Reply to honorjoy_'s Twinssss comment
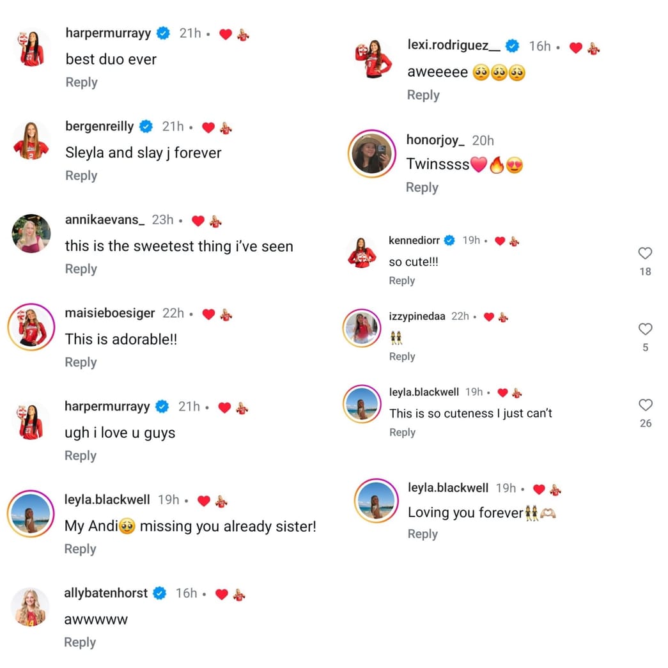The width and height of the screenshot is (668, 668). pos(422,187)
